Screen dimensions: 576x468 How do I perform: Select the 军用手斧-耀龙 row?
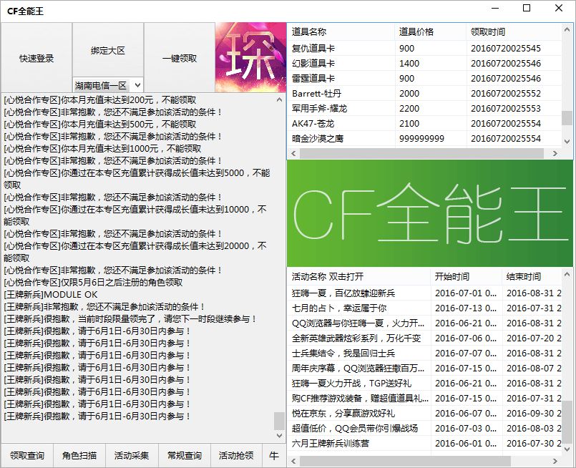click(424, 108)
